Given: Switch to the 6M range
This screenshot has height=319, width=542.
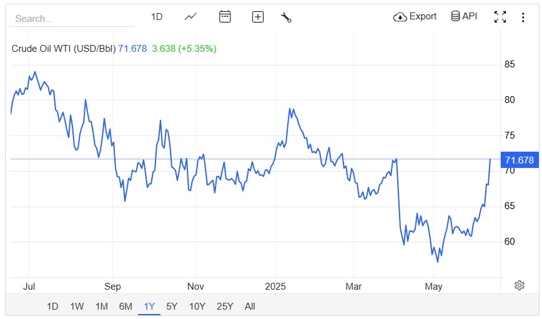Looking at the screenshot, I should tap(126, 306).
